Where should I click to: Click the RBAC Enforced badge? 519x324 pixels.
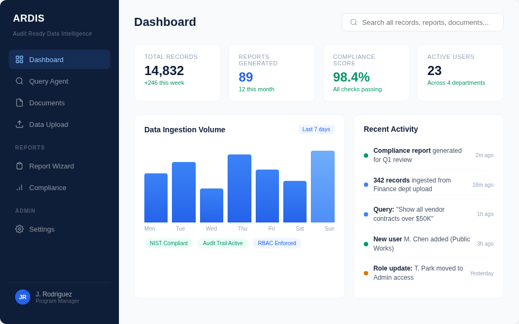coord(277,243)
